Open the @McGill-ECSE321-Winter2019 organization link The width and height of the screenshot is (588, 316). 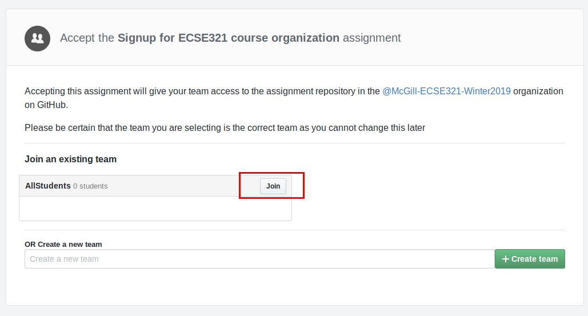[446, 91]
